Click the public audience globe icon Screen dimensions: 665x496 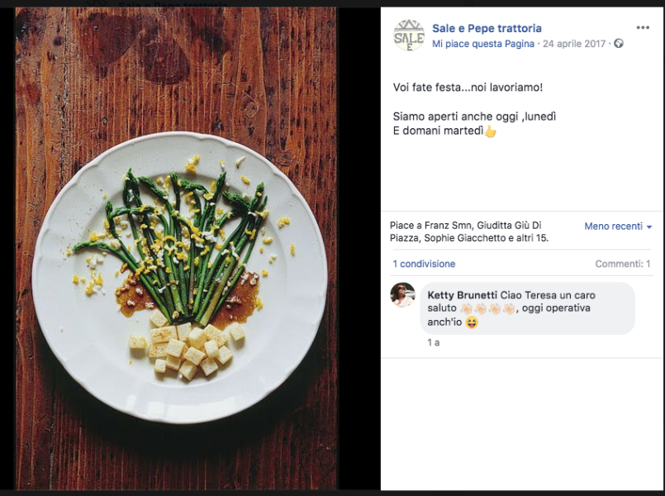click(x=619, y=44)
